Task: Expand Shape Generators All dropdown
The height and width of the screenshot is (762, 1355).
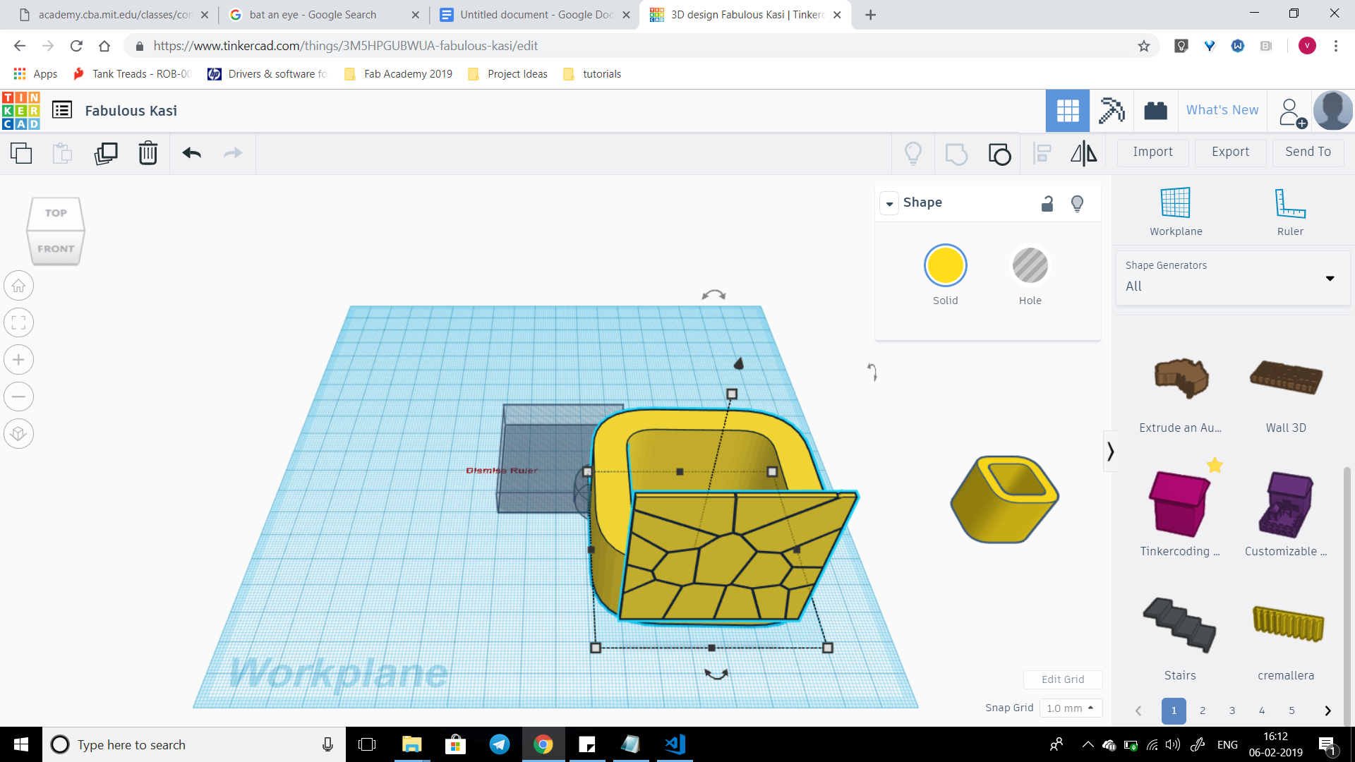Action: [x=1330, y=278]
